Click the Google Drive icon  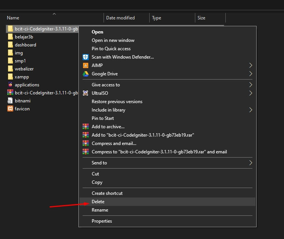pyautogui.click(x=85, y=74)
